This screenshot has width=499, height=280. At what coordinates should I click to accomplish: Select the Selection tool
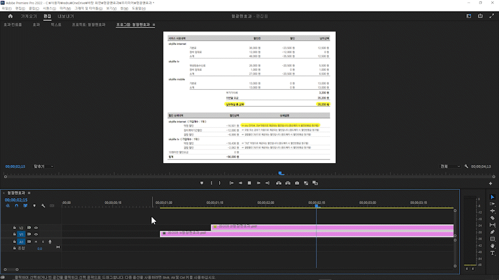click(492, 197)
